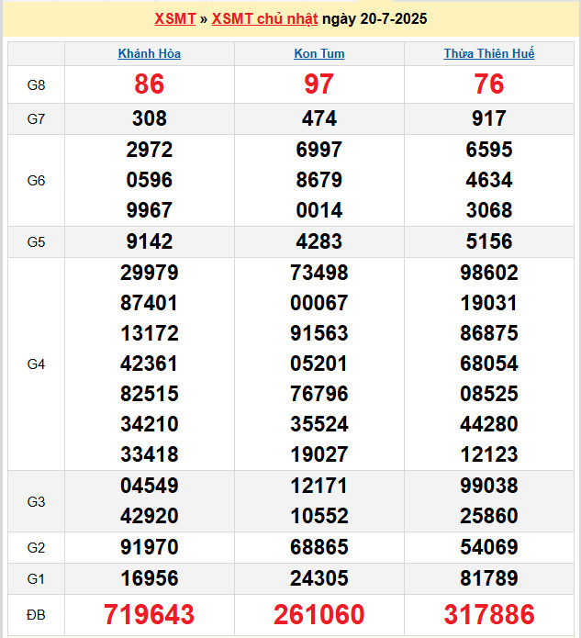The height and width of the screenshot is (638, 581).
Task: Select G4 number 33418
Action: (150, 454)
